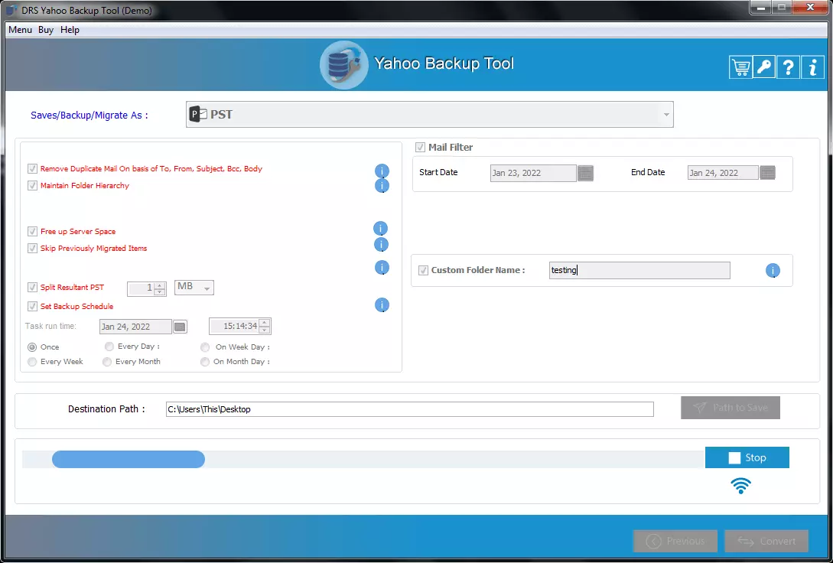This screenshot has height=563, width=833.
Task: Click the Task run time date field
Action: pyautogui.click(x=135, y=327)
